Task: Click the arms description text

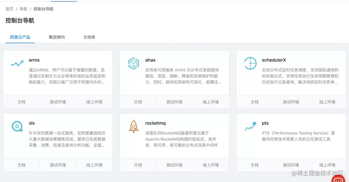Action: (67, 76)
